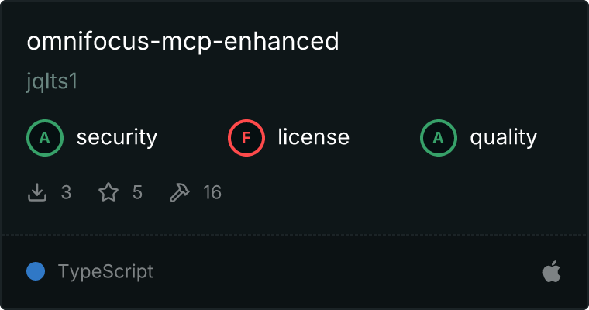
Task: Open the omnifocus-mcp-enhanced title
Action: (x=183, y=41)
